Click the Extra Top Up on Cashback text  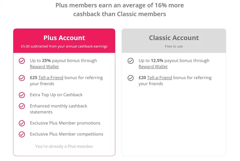point(56,95)
